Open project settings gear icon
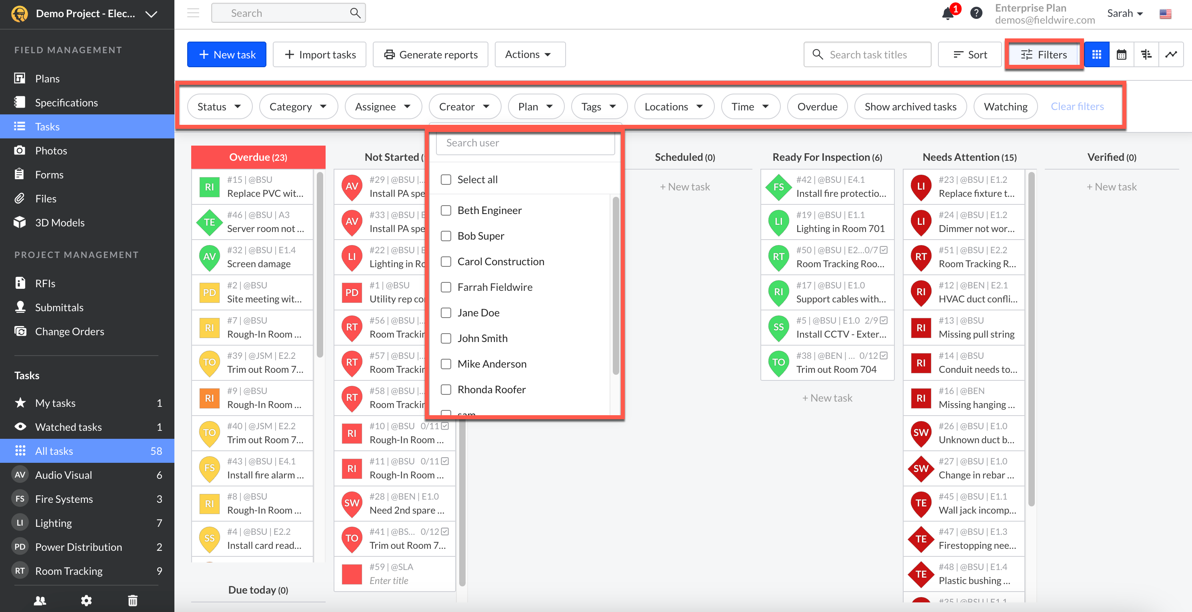 point(86,600)
